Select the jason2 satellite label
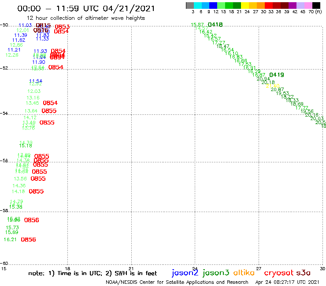 tap(185, 273)
